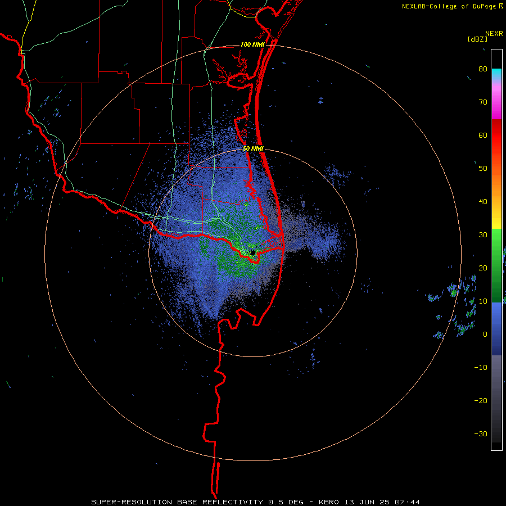
Task: Click the cyan top segment of color bar
Action: click(x=496, y=74)
